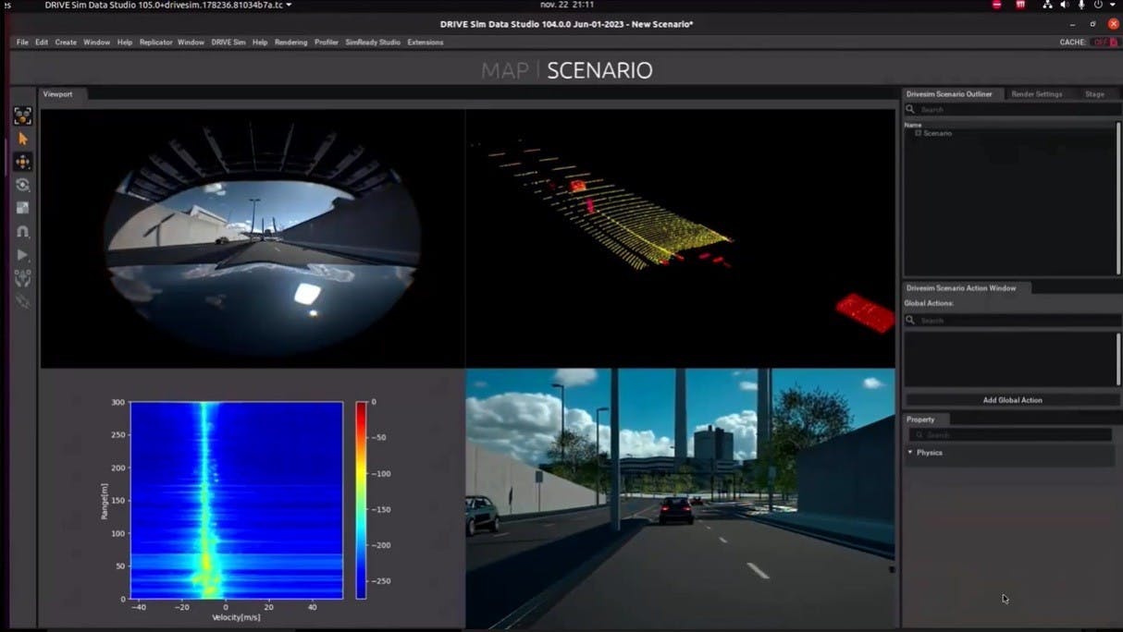Click the Play simulation triangle icon
The width and height of the screenshot is (1123, 632).
point(23,254)
